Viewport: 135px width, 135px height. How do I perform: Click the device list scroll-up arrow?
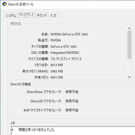click(129, 28)
